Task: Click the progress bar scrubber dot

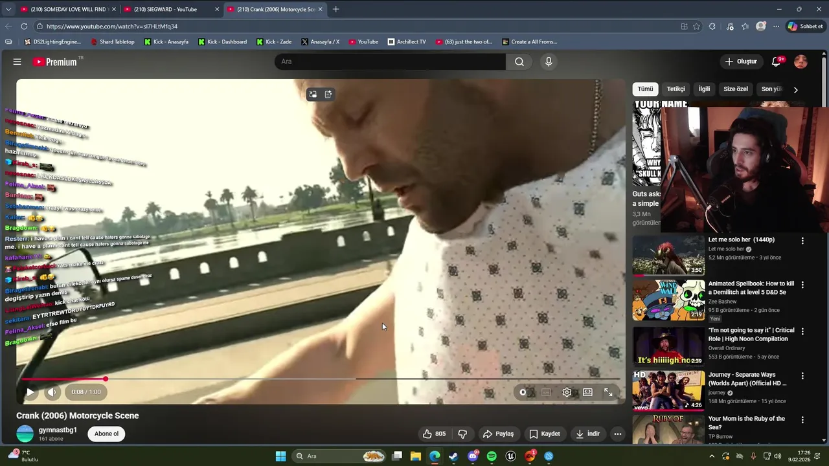Action: point(105,379)
